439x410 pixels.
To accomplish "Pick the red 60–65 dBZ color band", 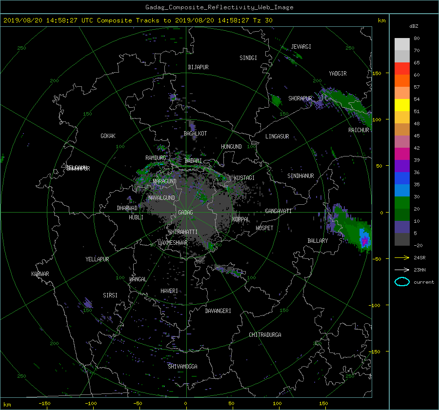I will click(402, 69).
